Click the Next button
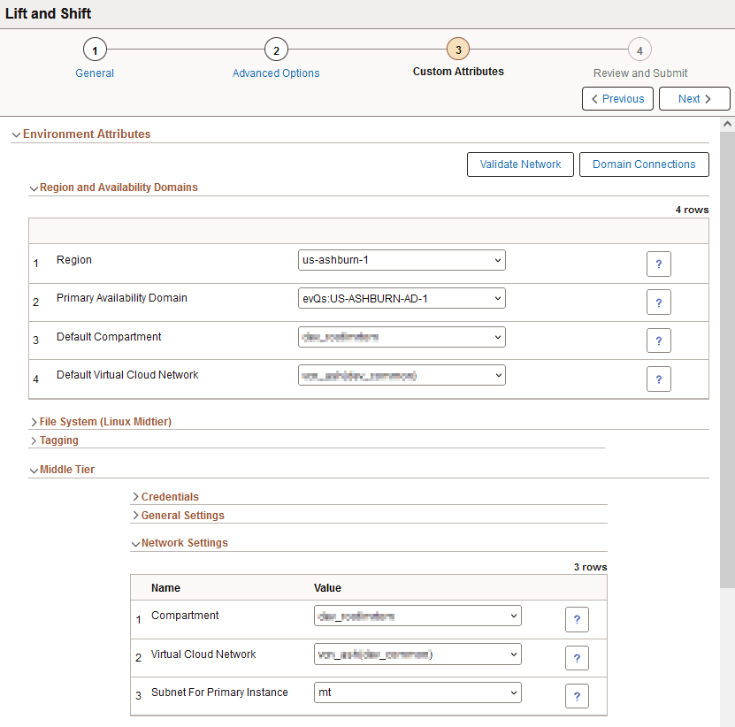Viewport: 735px width, 727px height. [694, 99]
